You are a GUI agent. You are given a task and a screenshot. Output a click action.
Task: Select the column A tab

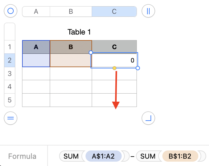pyautogui.click(x=36, y=12)
